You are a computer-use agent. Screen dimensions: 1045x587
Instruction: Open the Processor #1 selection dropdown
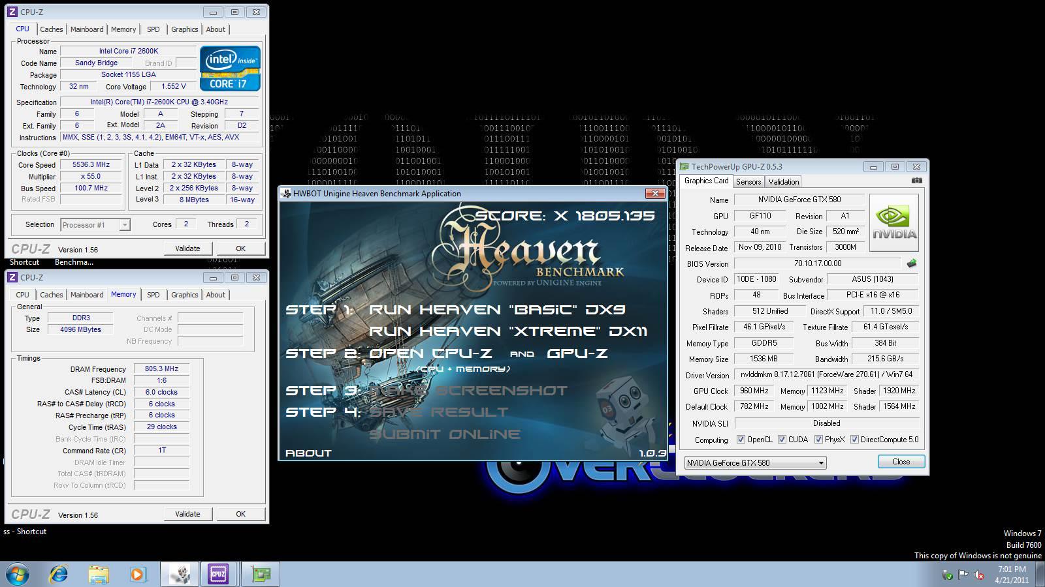click(95, 225)
